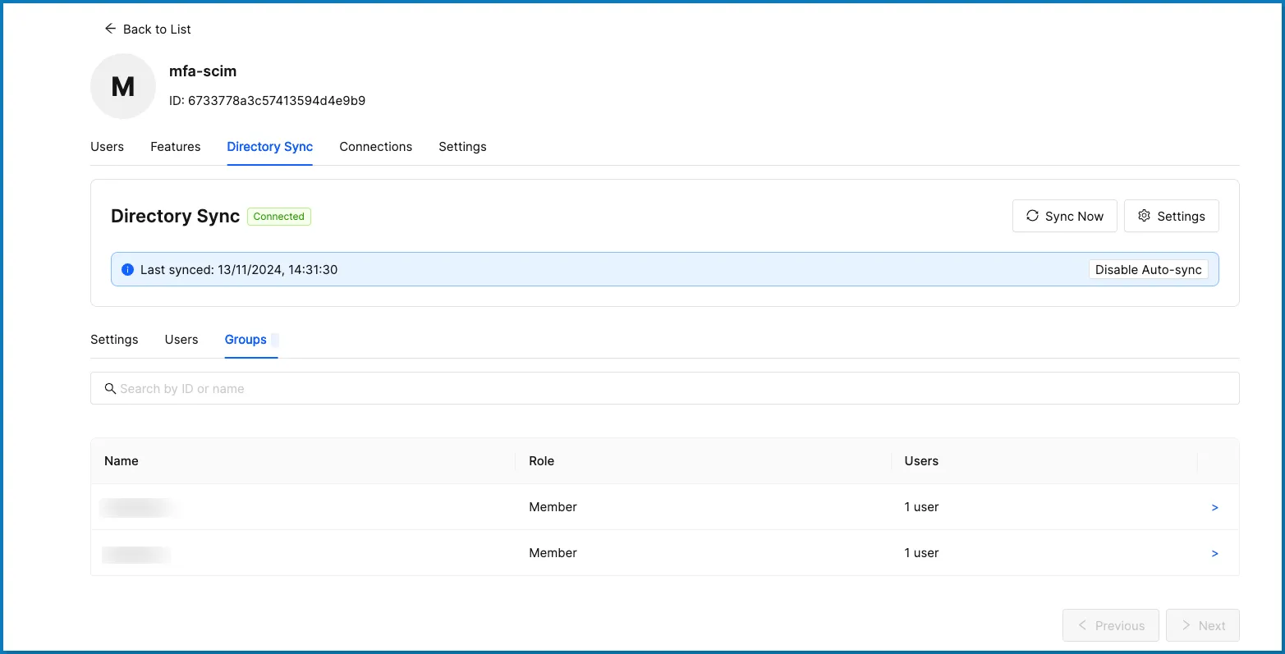Click the left chevron on the Previous button
Image resolution: width=1285 pixels, height=654 pixels.
pyautogui.click(x=1084, y=624)
